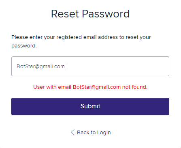The width and height of the screenshot is (181, 148).
Task: Click the red user not found error message
Action: coord(90,87)
